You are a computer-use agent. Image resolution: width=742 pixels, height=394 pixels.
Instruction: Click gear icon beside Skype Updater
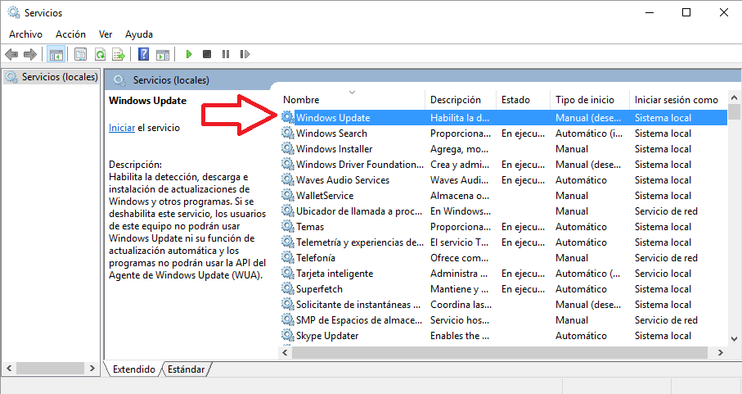click(288, 335)
